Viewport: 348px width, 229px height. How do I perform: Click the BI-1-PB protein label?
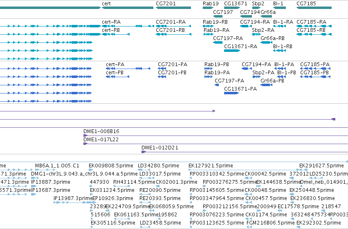point(287,73)
